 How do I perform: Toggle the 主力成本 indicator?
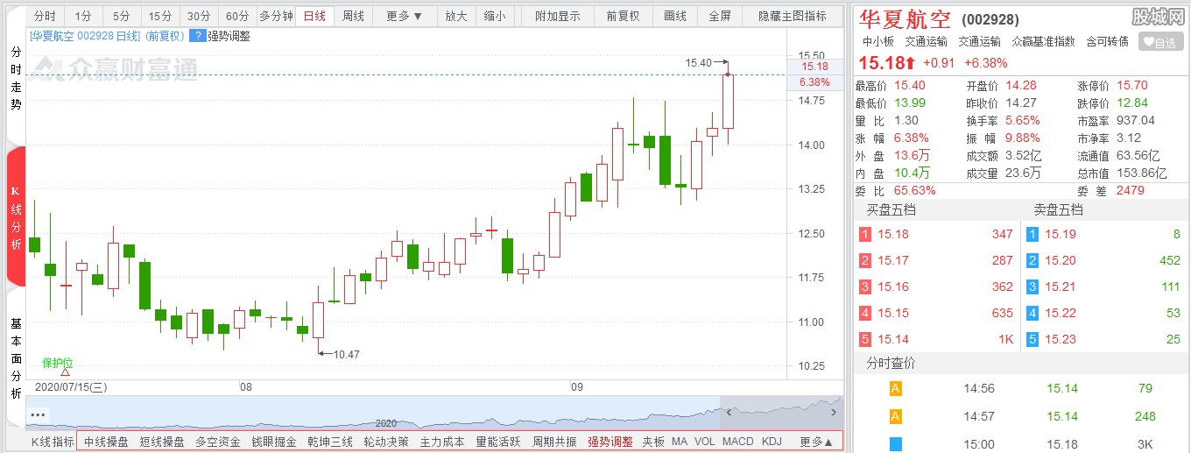442,442
